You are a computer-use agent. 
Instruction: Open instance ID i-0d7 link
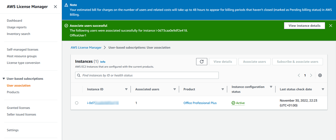click(103, 103)
